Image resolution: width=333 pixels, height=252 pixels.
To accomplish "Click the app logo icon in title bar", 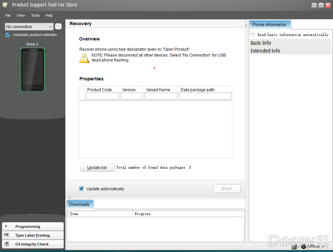I will pyautogui.click(x=5, y=5).
